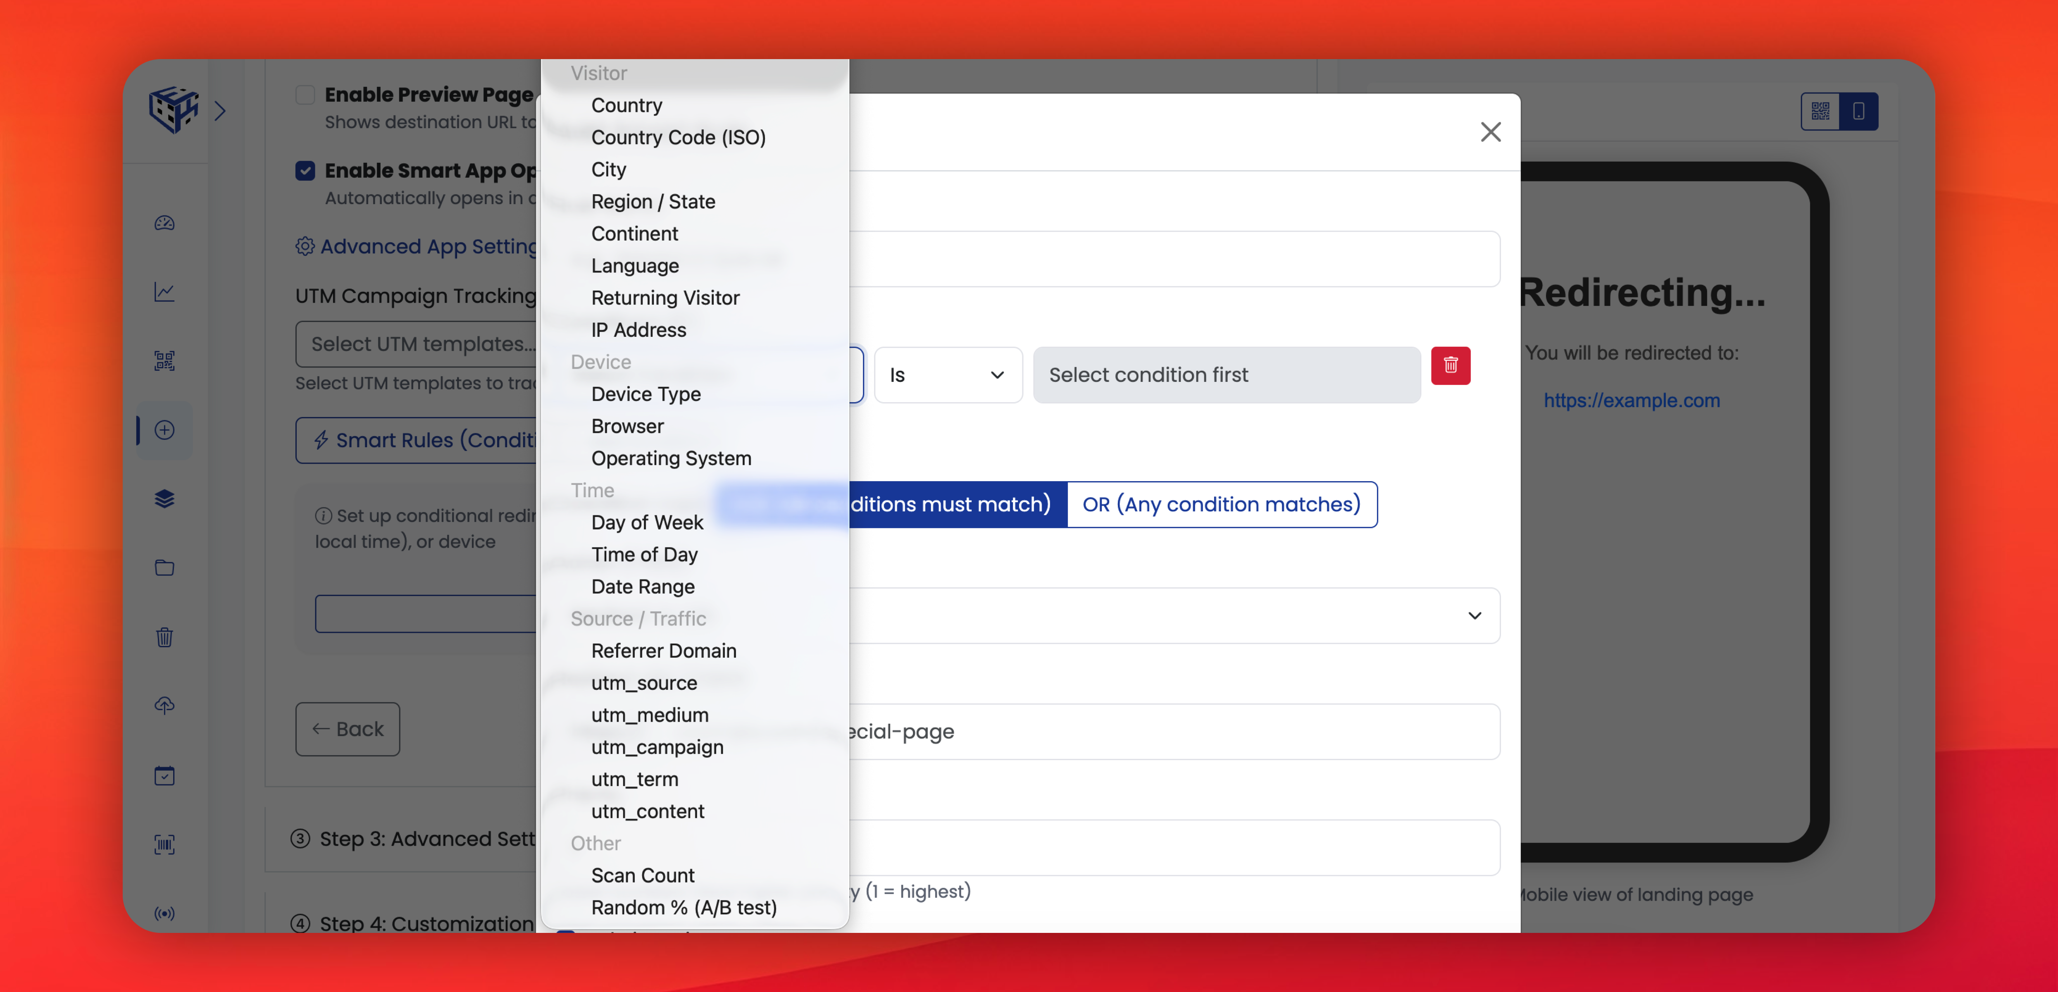The width and height of the screenshot is (2058, 992).
Task: Switch preview to QR code view
Action: [1821, 111]
